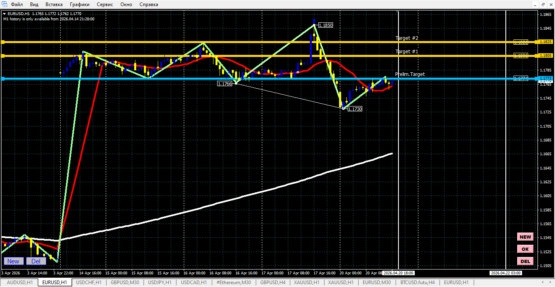Click the pink DEL button
The image size is (555, 287).
coord(525,261)
